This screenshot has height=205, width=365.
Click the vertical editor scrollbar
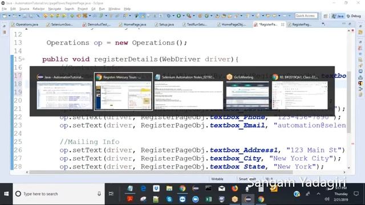click(348, 101)
